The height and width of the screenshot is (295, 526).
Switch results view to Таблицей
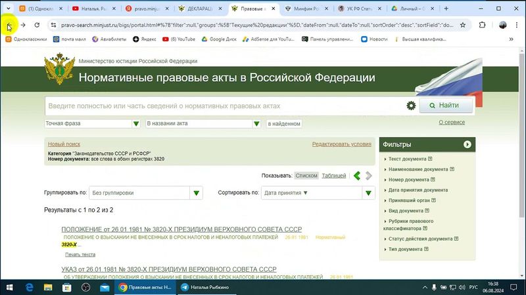[x=334, y=176]
